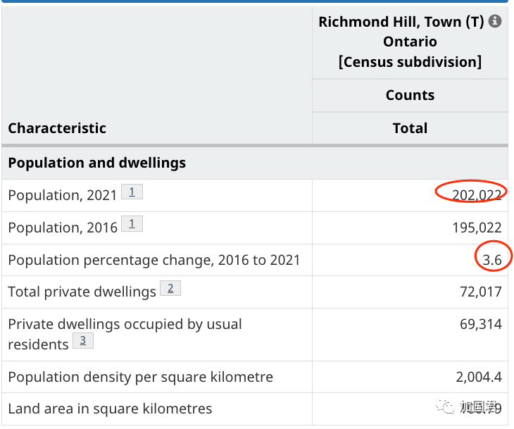The image size is (514, 429).
Task: Select the 3.6 percentage change value
Action: (x=492, y=260)
